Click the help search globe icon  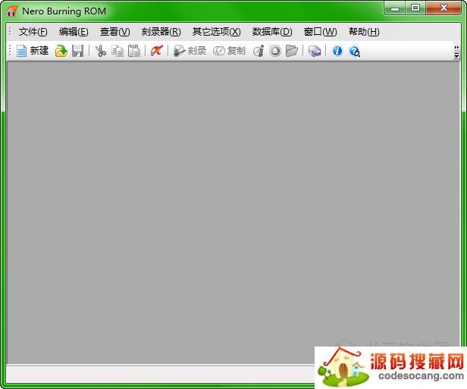(354, 51)
